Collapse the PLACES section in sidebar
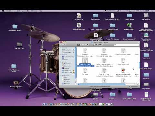The height and width of the screenshot is (116, 155). coord(61,62)
